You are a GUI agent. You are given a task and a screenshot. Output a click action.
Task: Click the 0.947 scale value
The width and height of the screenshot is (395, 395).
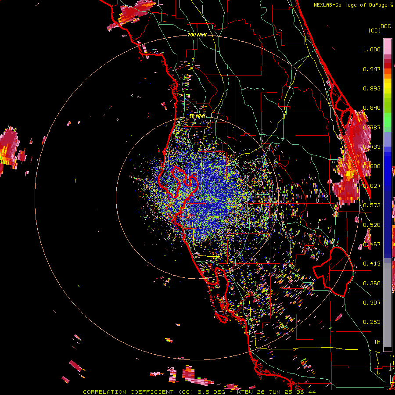coord(372,69)
